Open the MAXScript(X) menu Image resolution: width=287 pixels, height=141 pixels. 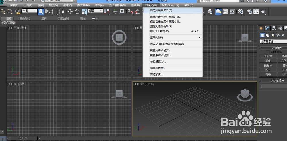click(170, 5)
